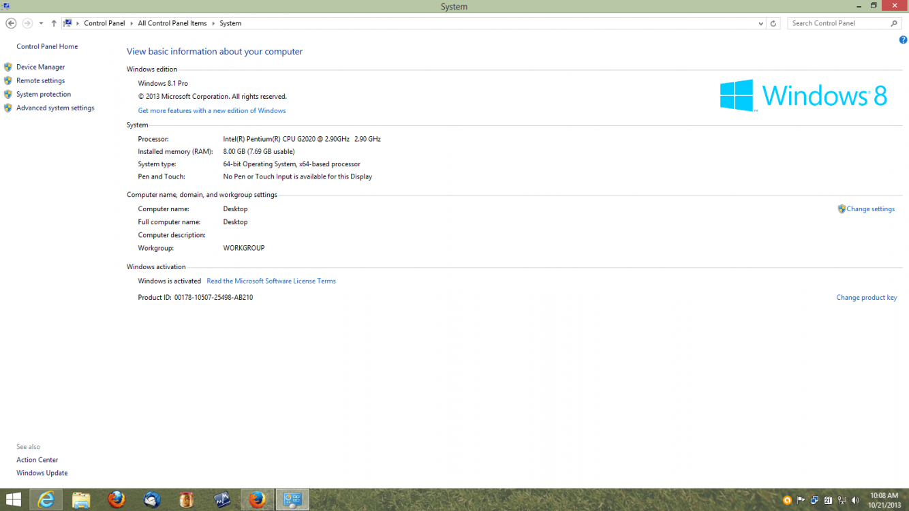Click the Forward navigation arrow

[27, 23]
